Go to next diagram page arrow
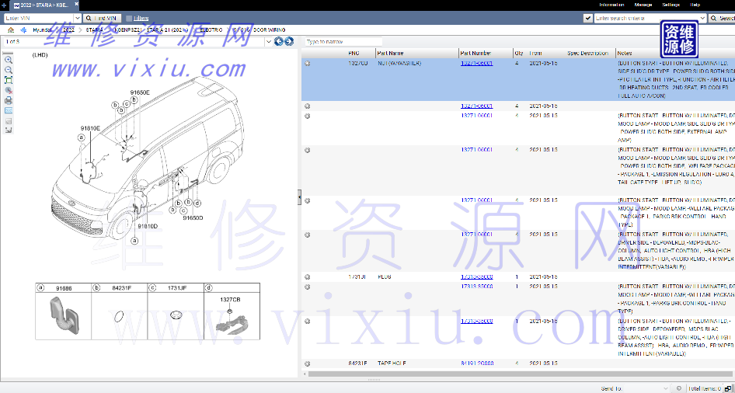 pos(289,41)
